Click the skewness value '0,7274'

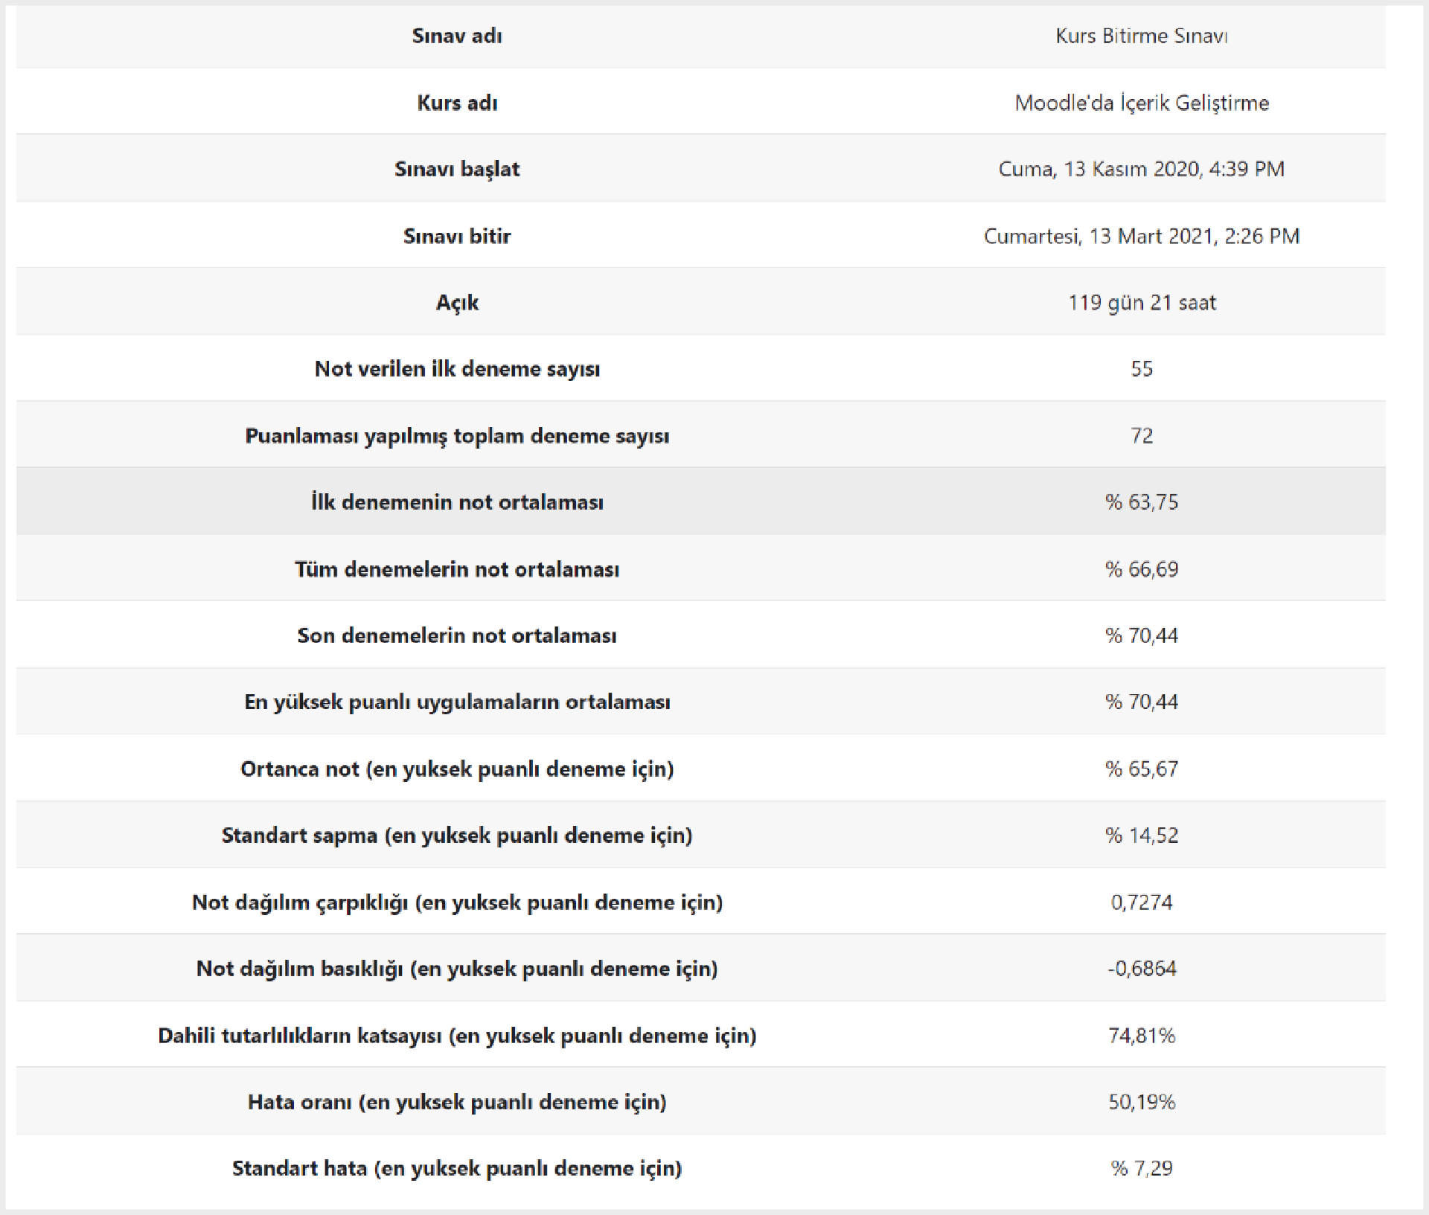pyautogui.click(x=1142, y=902)
